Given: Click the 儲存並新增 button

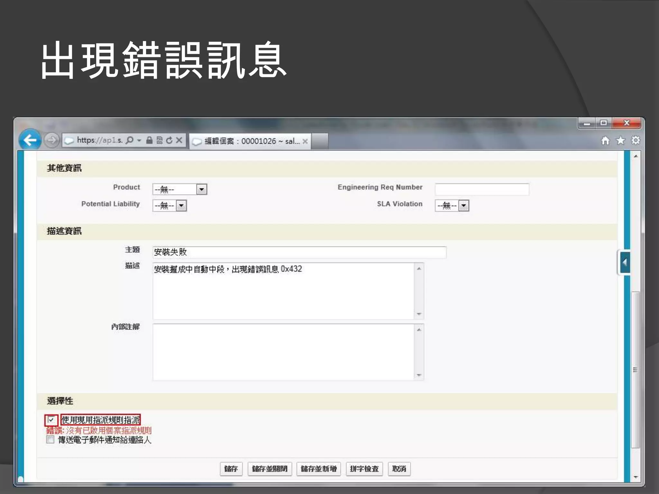Looking at the screenshot, I should tap(319, 469).
